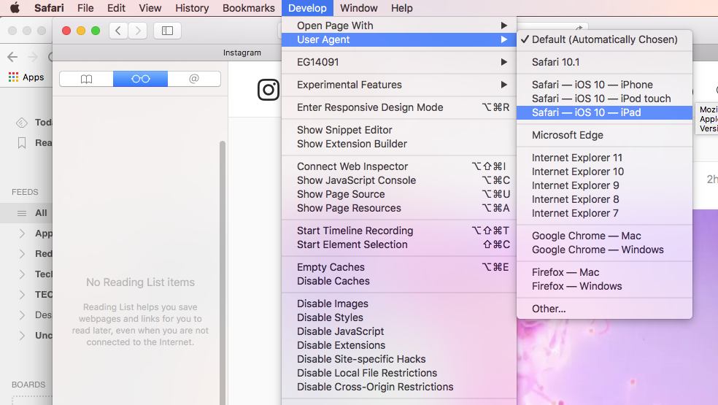Open the Bookmarks menu
Image resolution: width=718 pixels, height=405 pixels.
(x=249, y=8)
